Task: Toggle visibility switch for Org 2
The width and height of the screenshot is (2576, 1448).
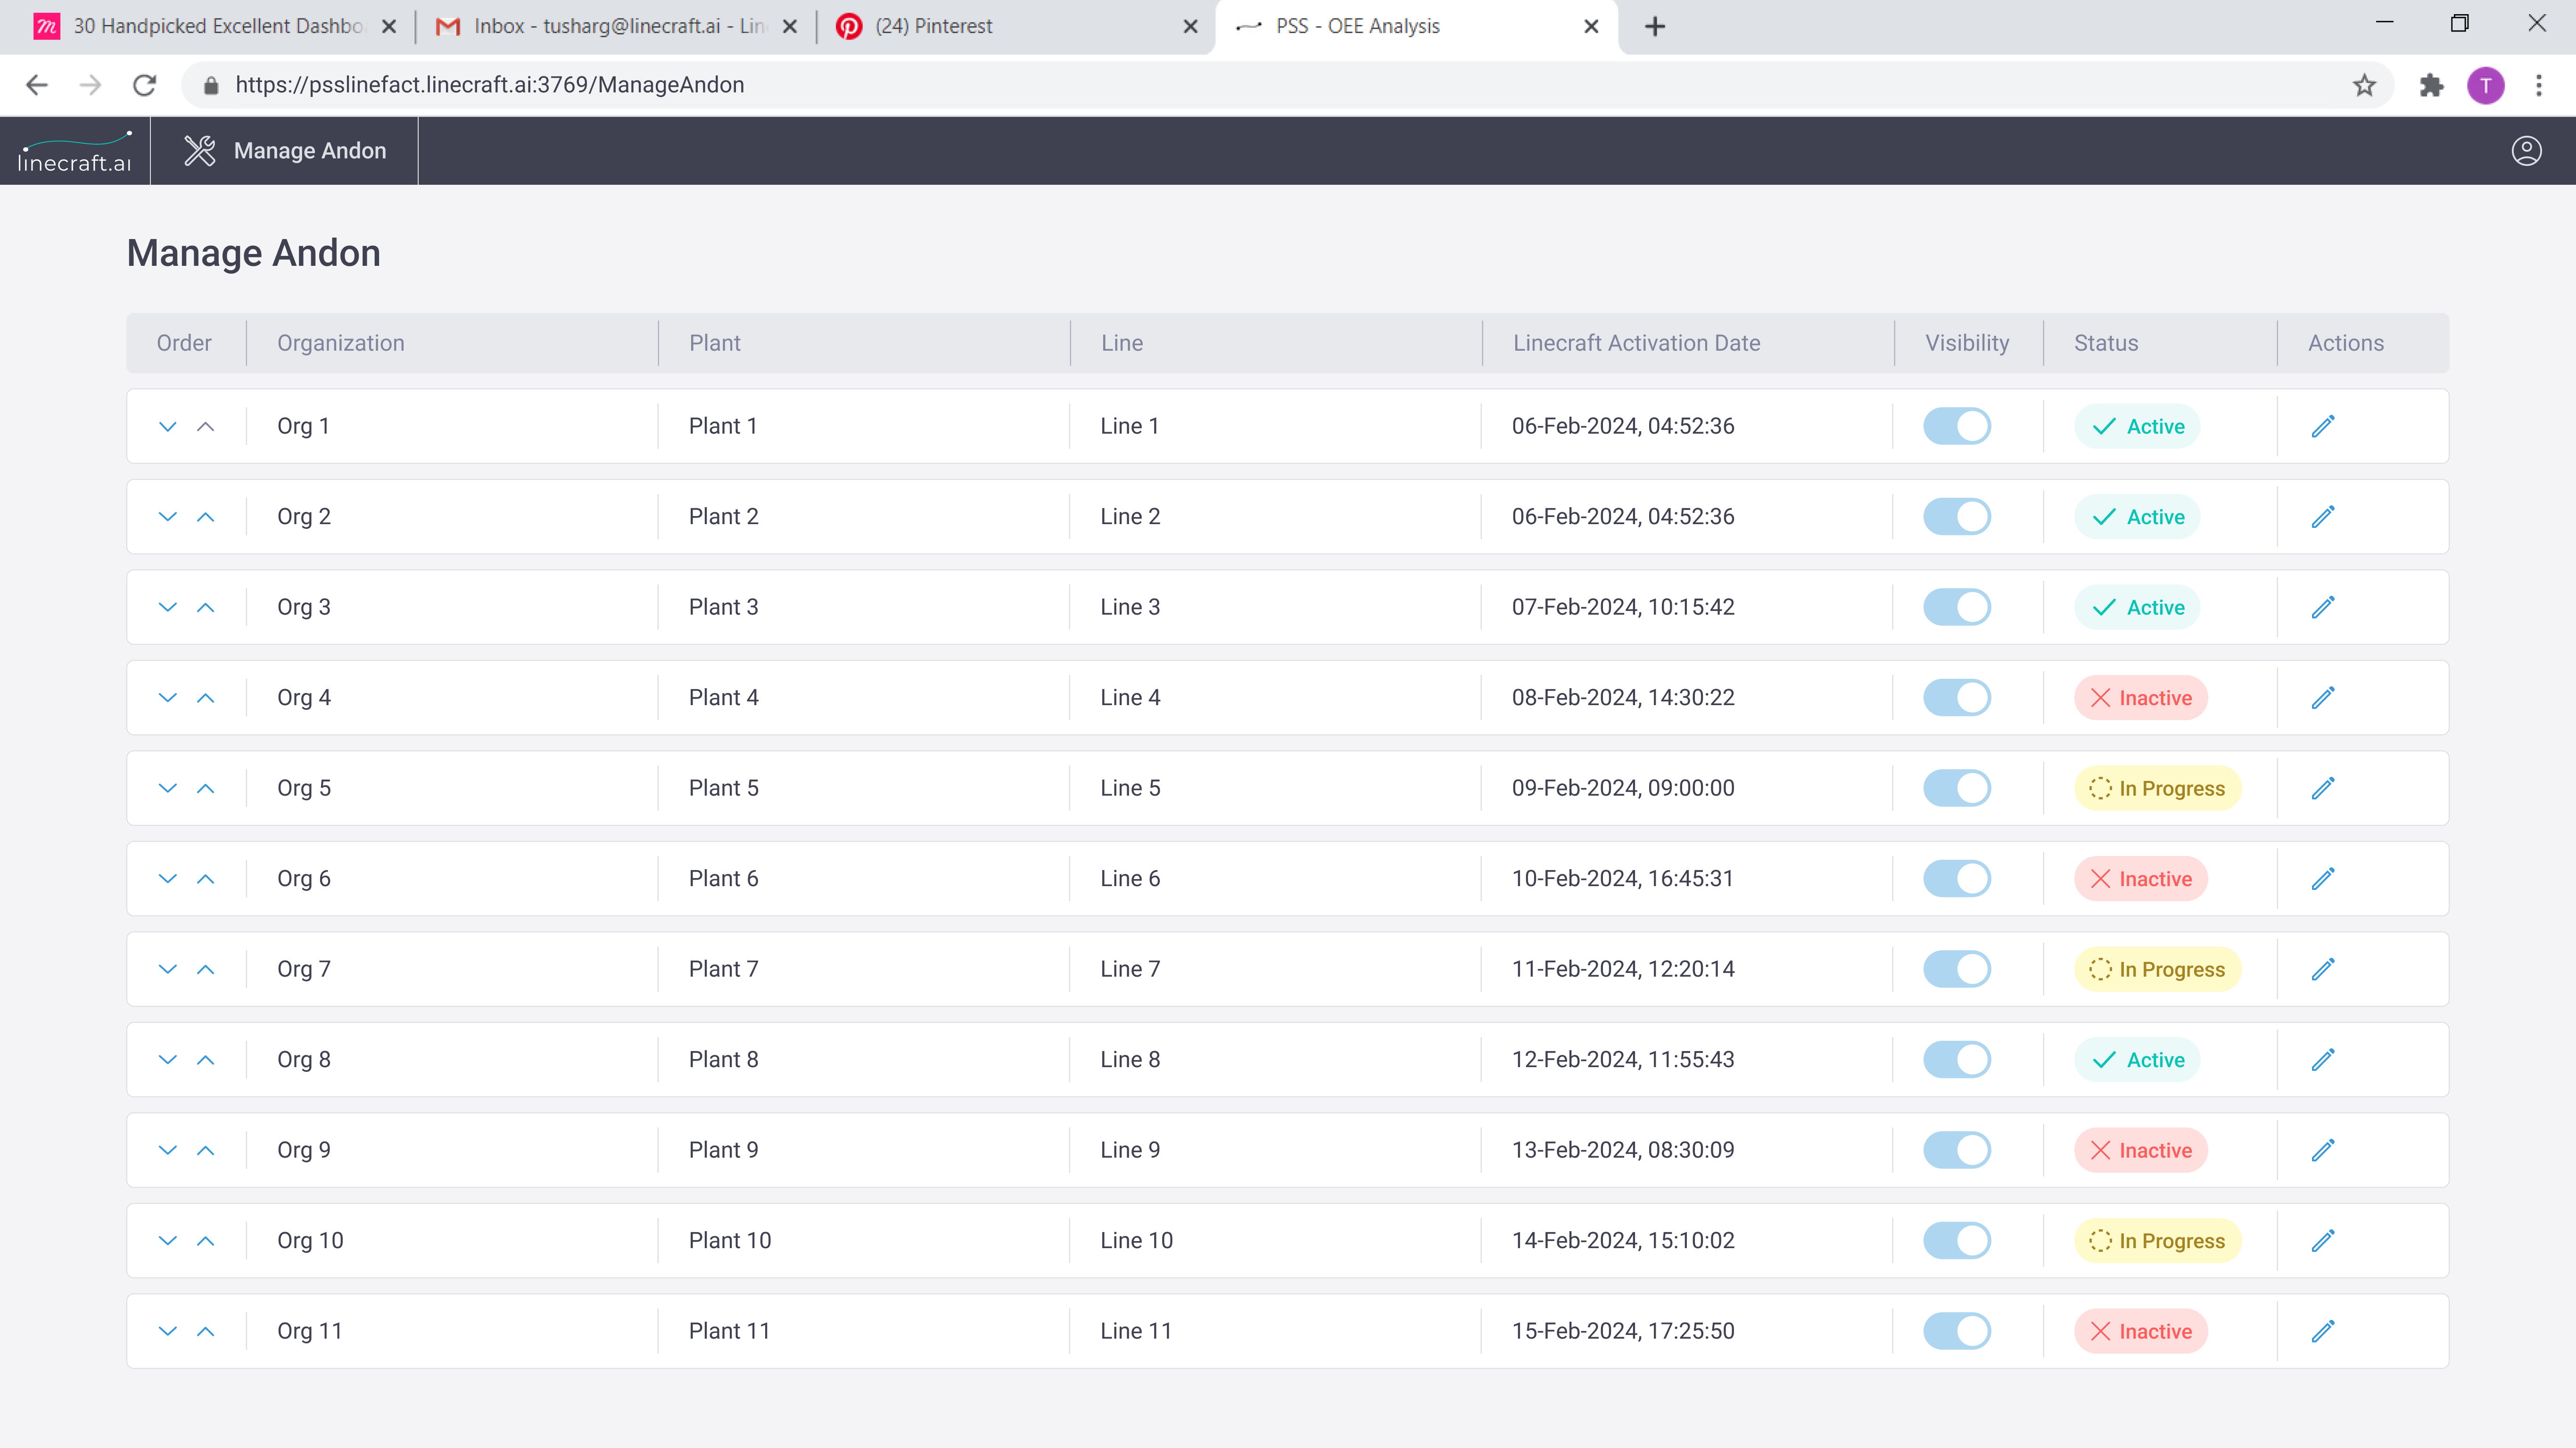Action: tap(1957, 517)
